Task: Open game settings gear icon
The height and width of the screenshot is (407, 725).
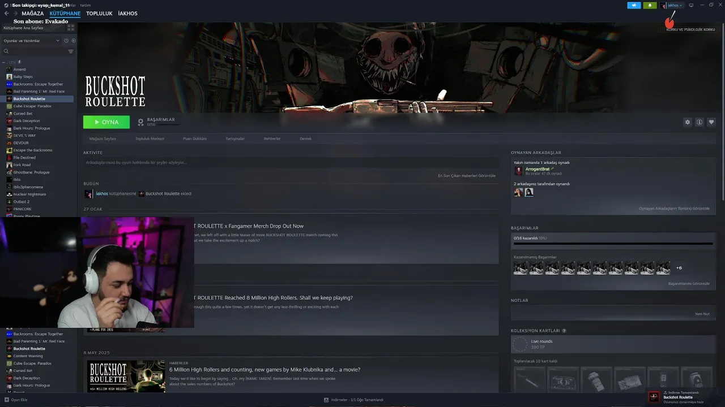Action: coord(688,122)
